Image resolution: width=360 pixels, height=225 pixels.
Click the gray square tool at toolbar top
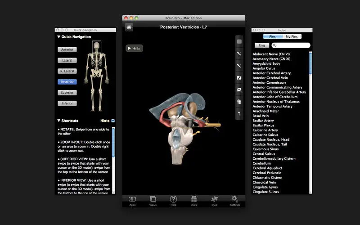tap(239, 41)
